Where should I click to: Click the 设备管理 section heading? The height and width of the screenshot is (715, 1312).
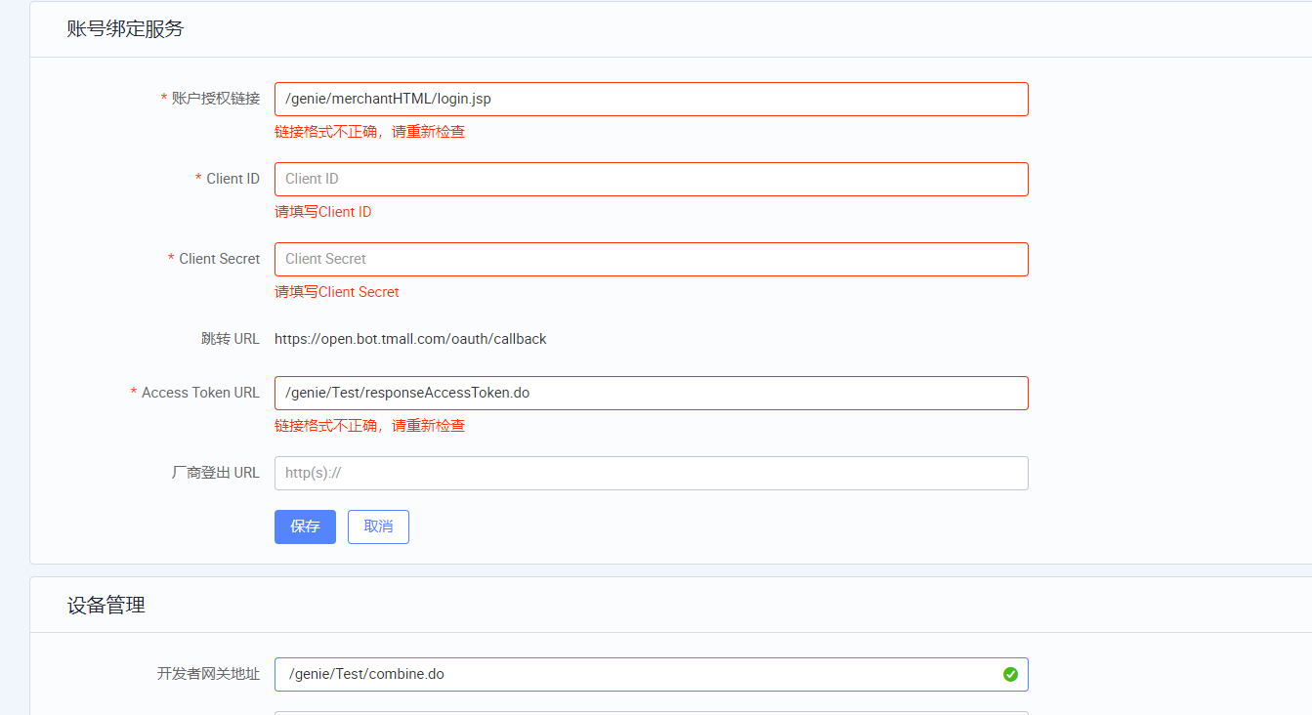pyautogui.click(x=106, y=606)
